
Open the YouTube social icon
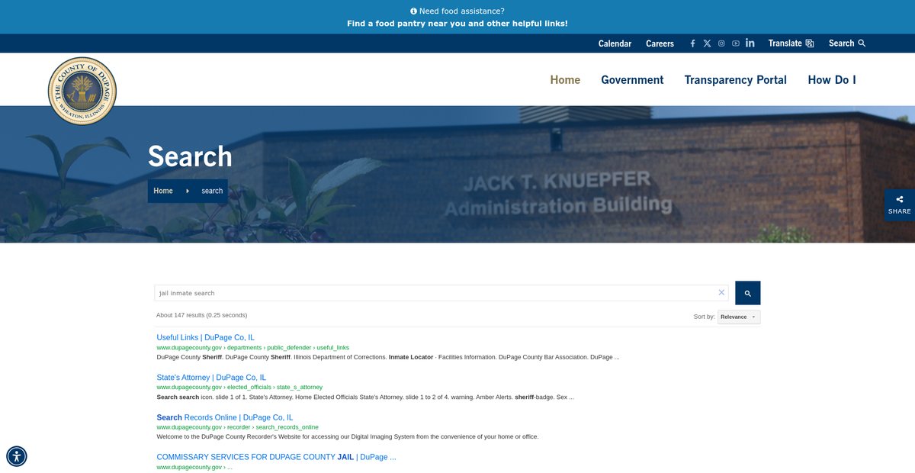pyautogui.click(x=736, y=43)
